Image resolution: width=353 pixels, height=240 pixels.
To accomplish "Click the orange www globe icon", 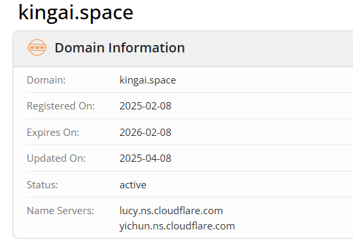I will [37, 48].
